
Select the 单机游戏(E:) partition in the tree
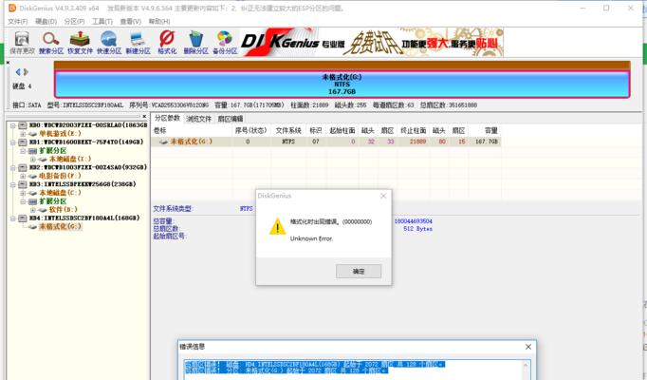click(60, 134)
